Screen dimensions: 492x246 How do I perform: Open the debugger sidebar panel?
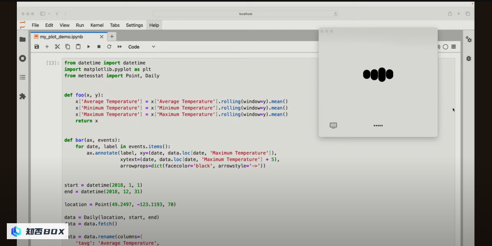(468, 58)
